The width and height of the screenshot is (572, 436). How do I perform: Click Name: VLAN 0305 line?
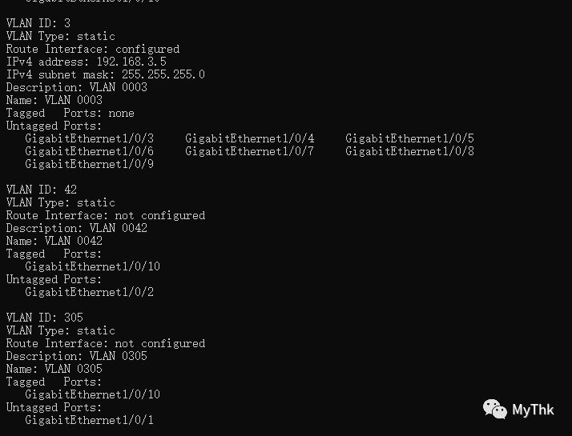[x=54, y=369]
